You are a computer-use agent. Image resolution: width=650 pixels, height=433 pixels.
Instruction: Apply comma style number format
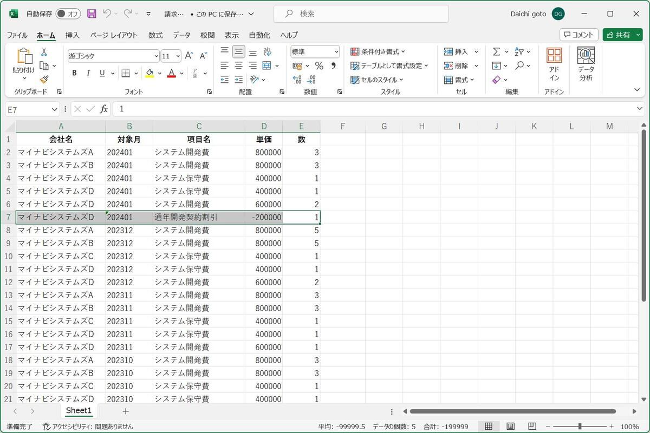pos(333,66)
